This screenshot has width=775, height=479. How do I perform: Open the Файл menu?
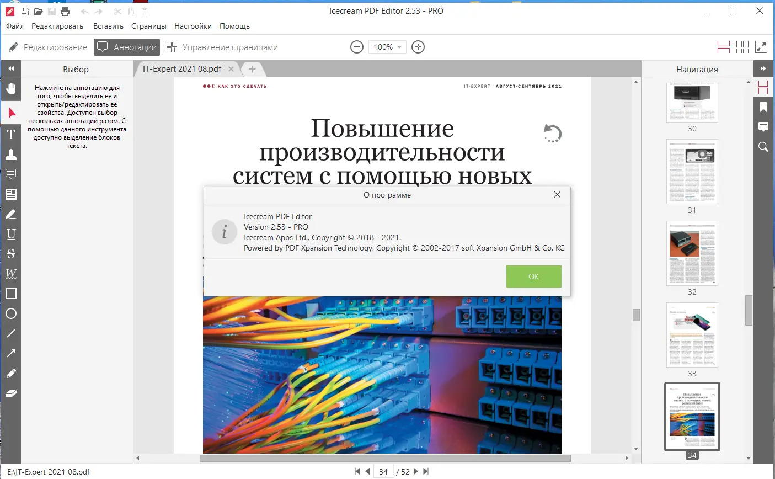(x=15, y=26)
